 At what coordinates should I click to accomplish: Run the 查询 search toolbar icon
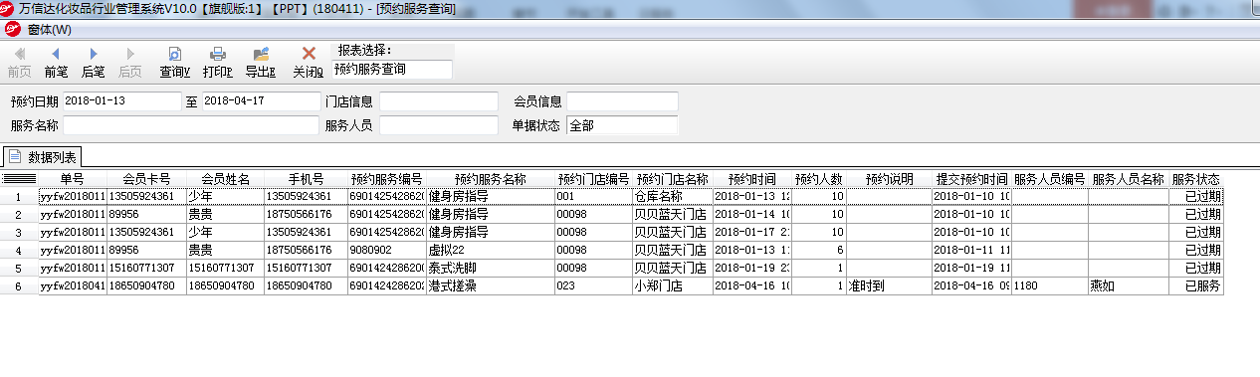(174, 62)
